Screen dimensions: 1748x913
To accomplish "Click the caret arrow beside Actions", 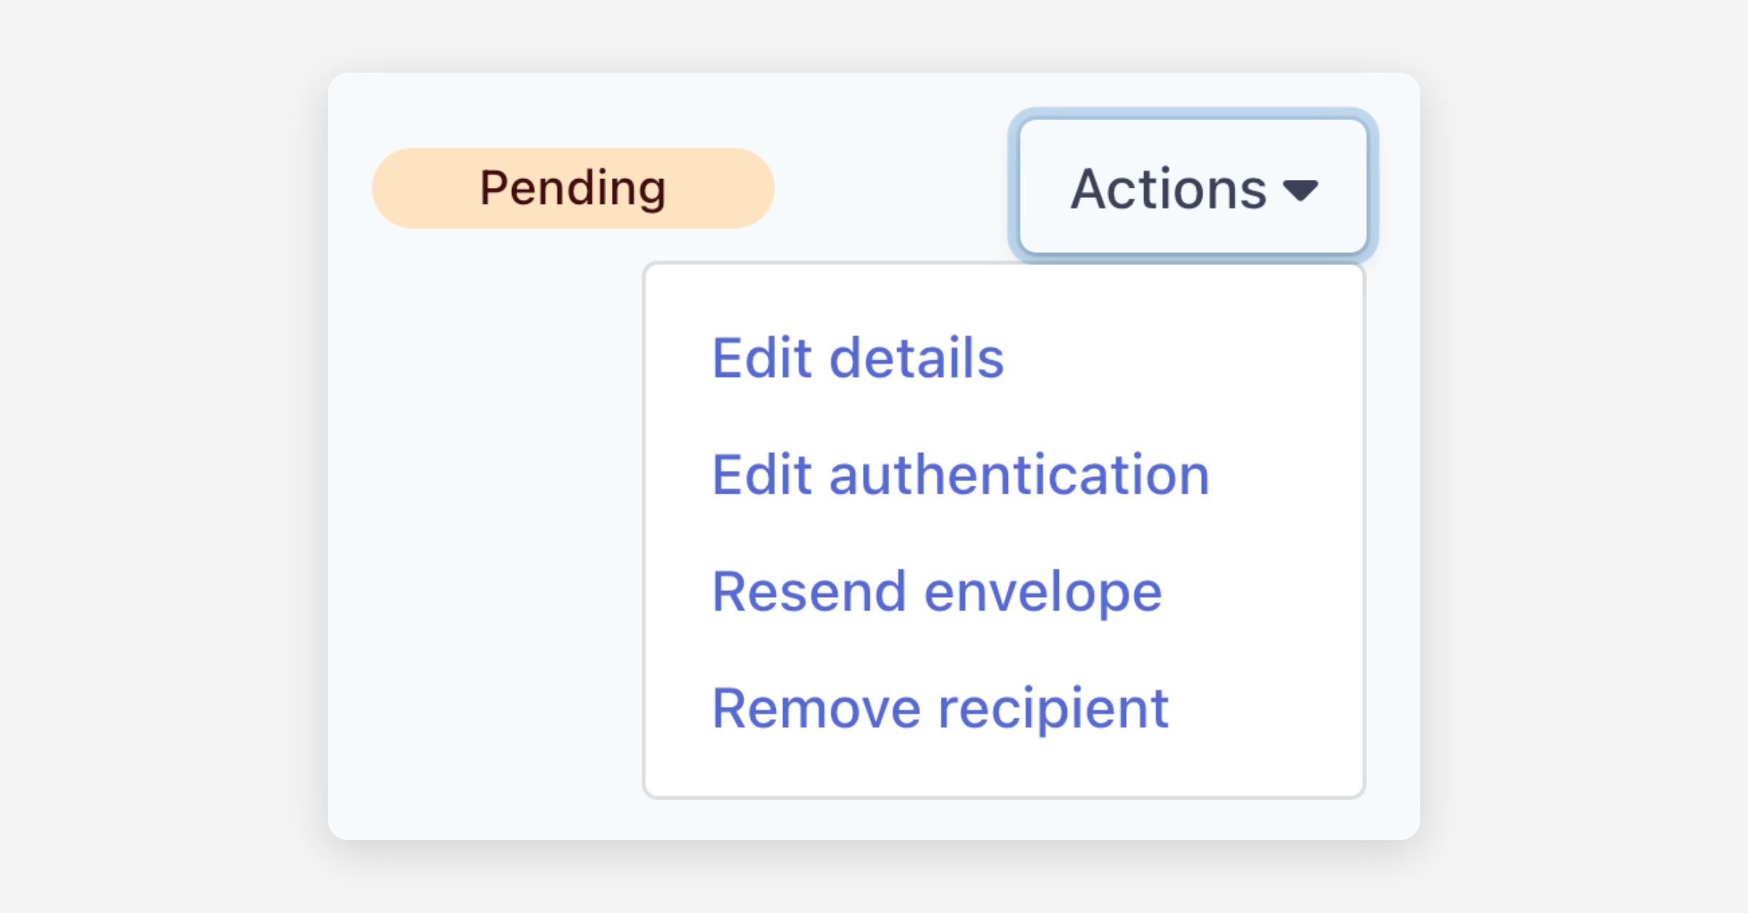I will point(1301,191).
